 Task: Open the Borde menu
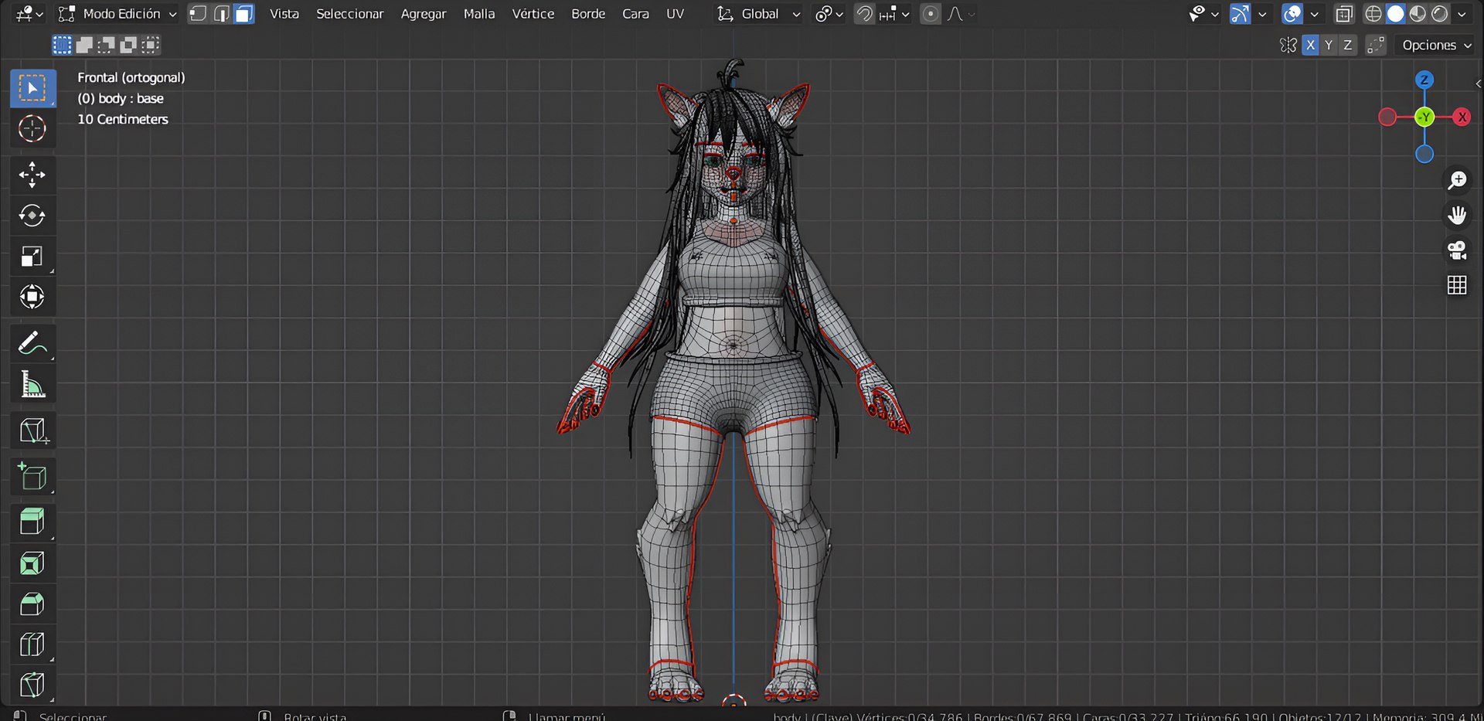pos(588,14)
